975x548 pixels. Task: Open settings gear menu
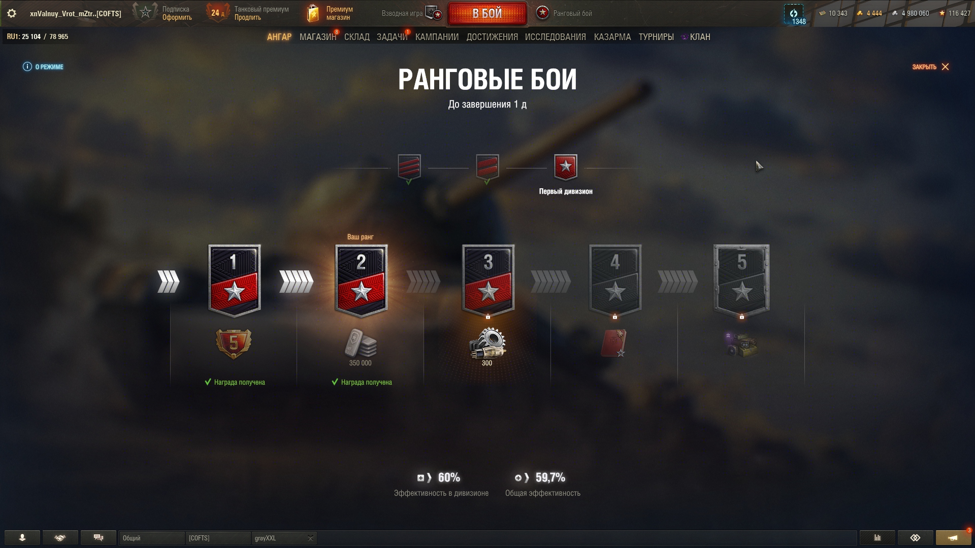[11, 14]
